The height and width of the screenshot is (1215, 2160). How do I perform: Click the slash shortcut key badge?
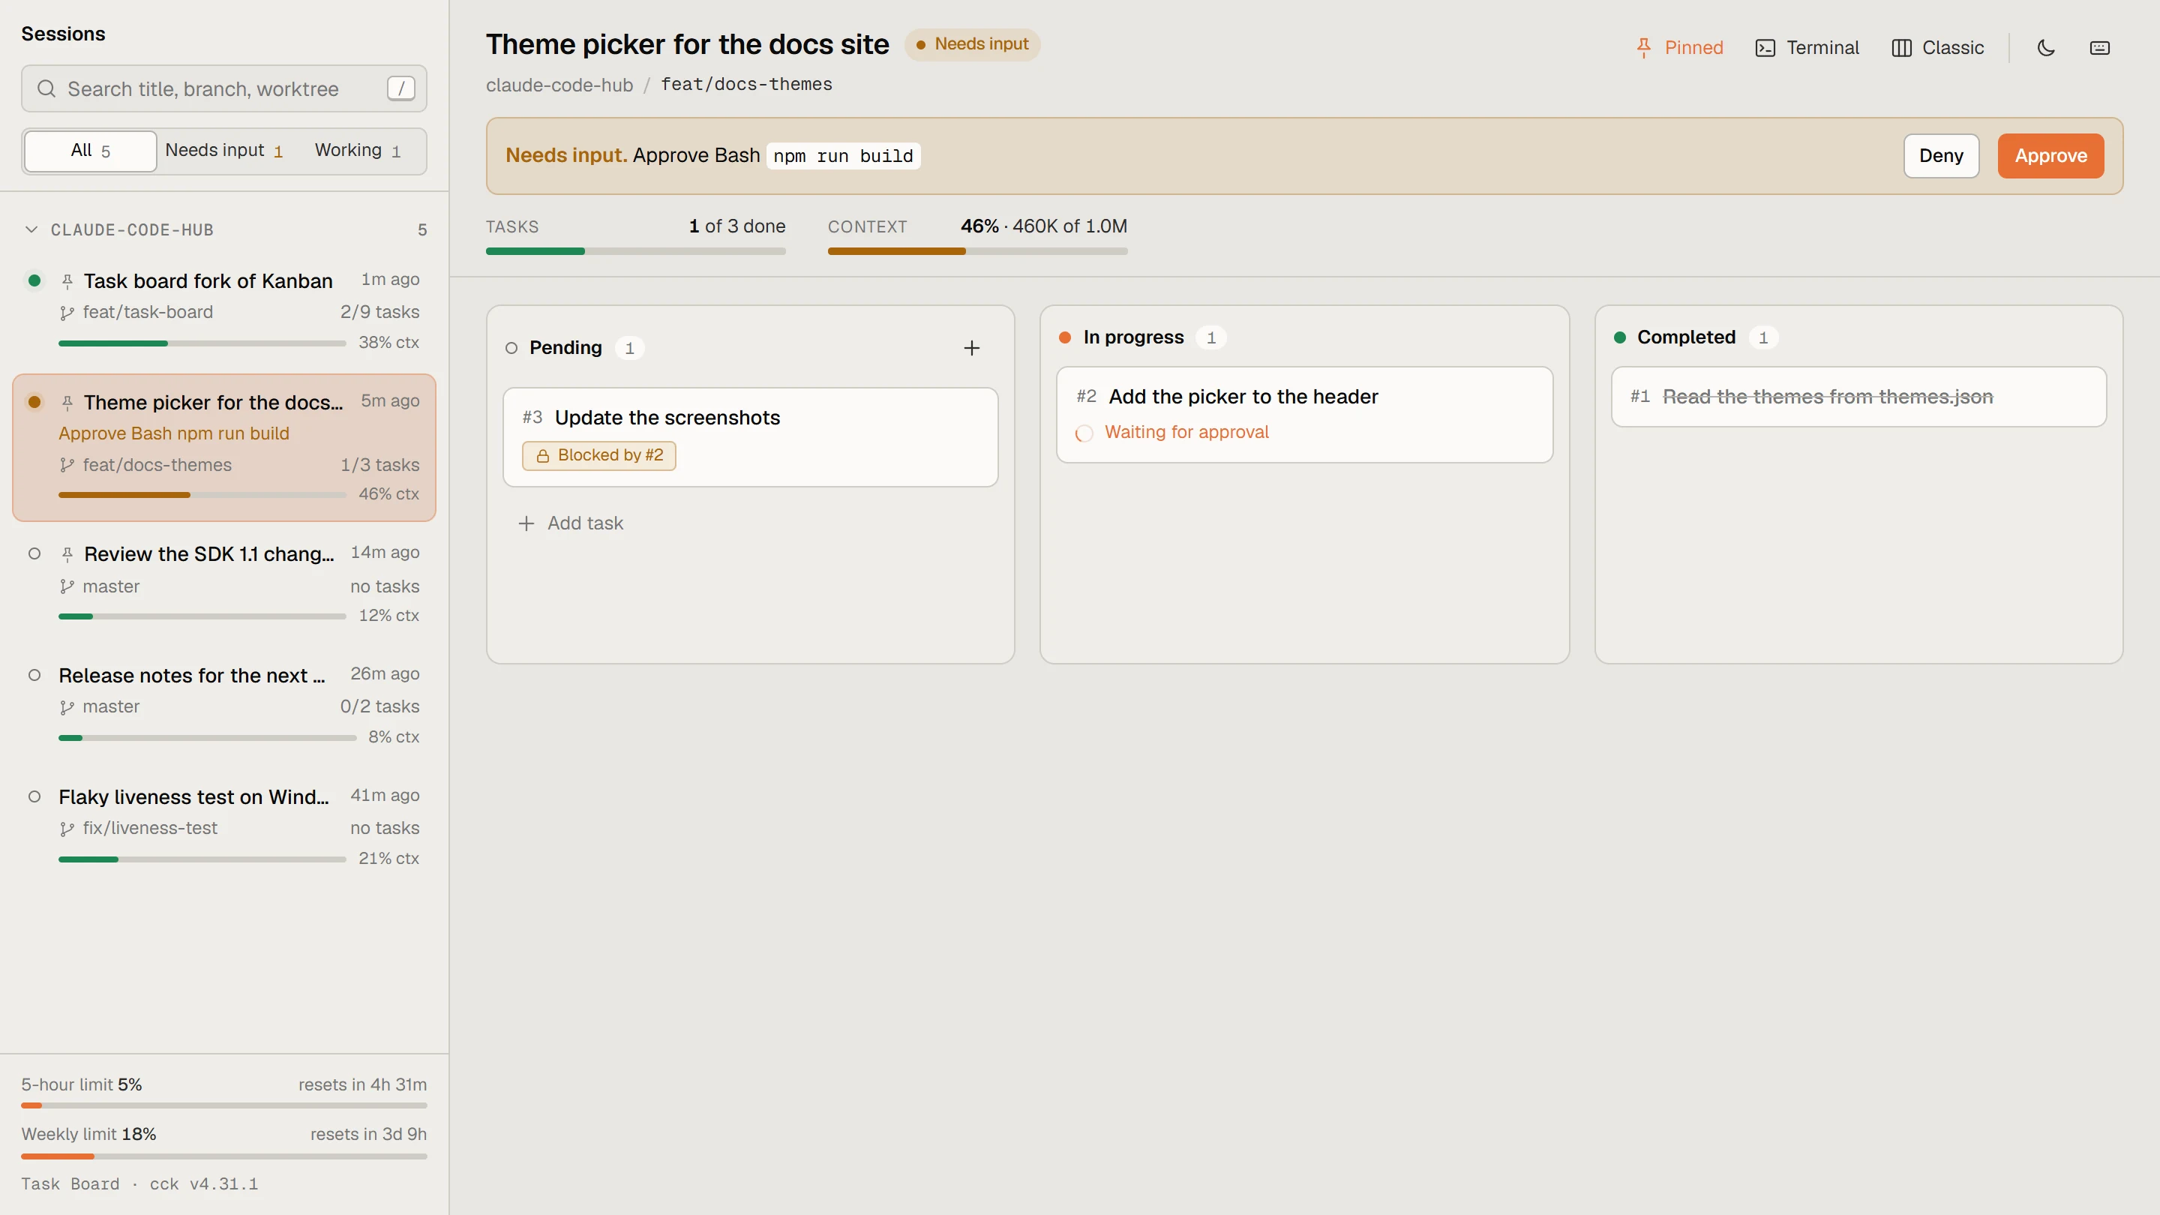[400, 88]
